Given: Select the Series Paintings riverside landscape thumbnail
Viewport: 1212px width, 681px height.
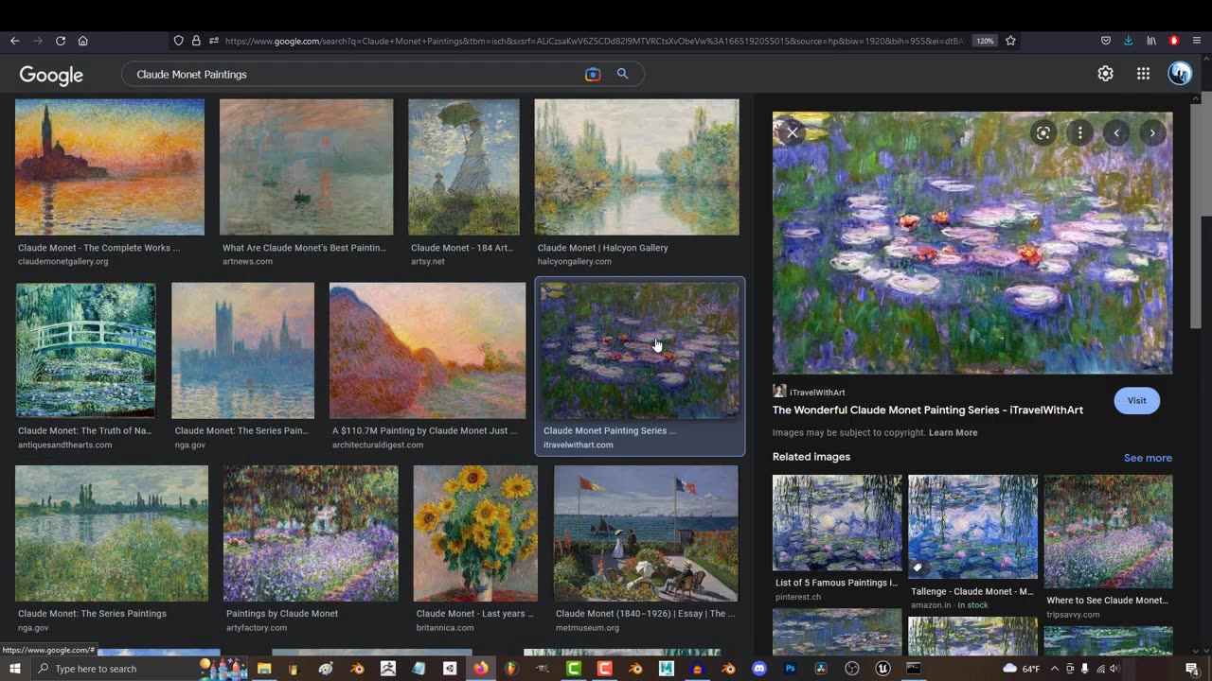Looking at the screenshot, I should [112, 533].
